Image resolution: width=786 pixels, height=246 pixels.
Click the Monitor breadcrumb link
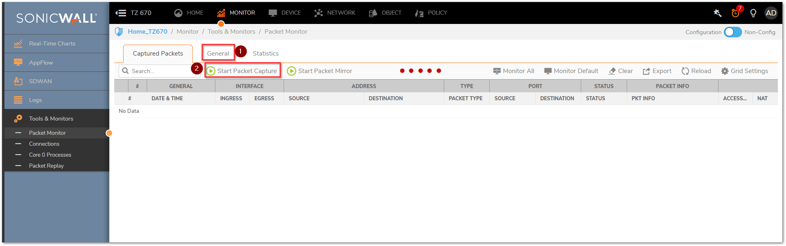(x=187, y=32)
